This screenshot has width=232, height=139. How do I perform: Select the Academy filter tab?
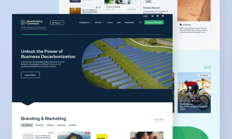73,125
